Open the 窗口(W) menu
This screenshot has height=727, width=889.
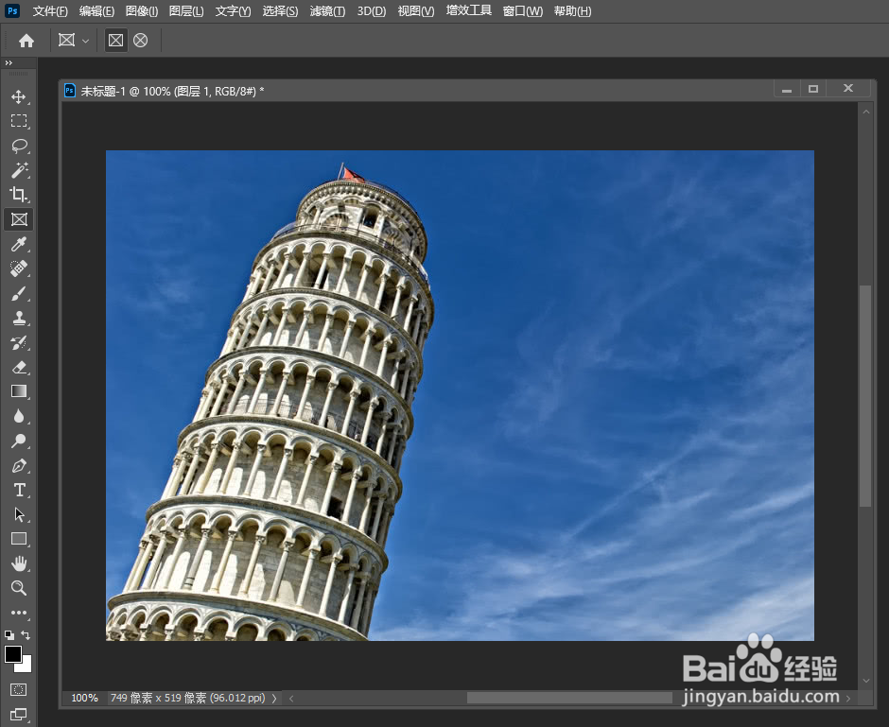[523, 10]
